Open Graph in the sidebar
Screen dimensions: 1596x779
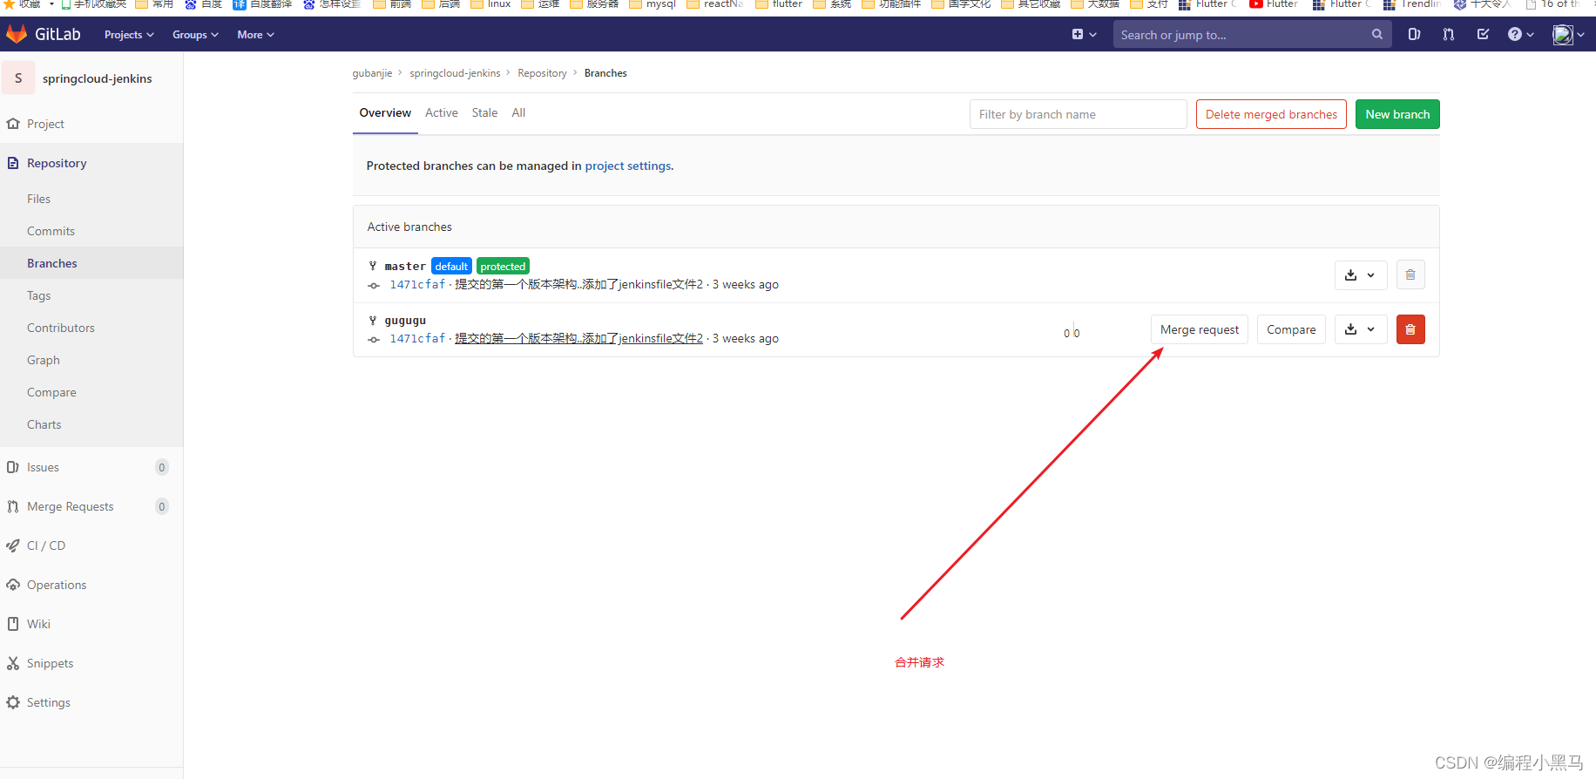pos(44,360)
